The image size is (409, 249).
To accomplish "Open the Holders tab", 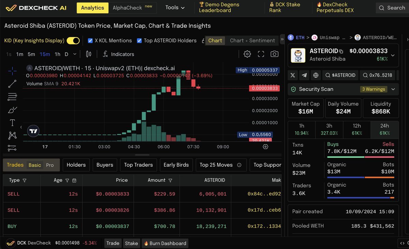I will pos(76,165).
